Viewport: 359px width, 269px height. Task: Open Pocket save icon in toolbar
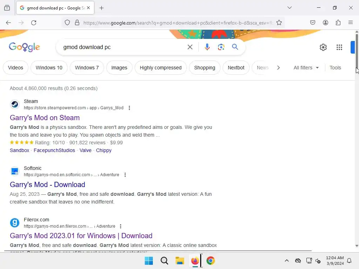[312, 22]
